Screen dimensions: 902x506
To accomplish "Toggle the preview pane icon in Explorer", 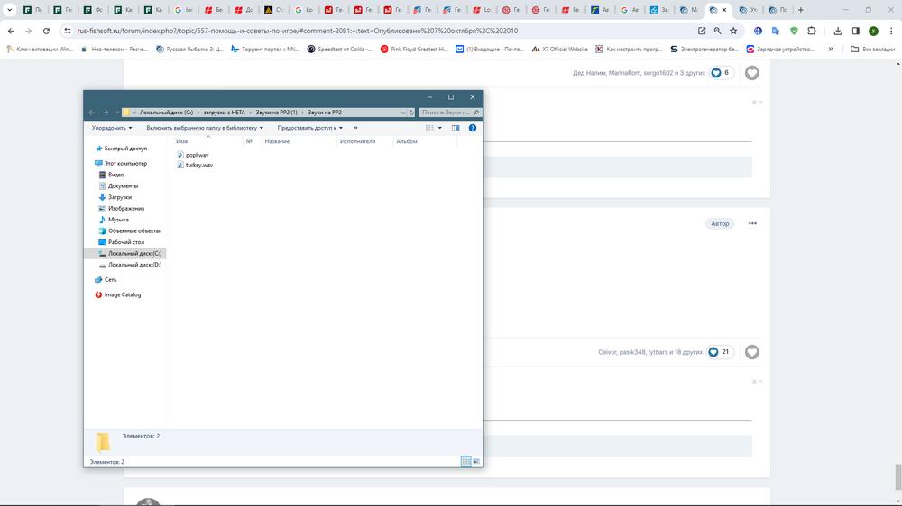I will (x=456, y=128).
